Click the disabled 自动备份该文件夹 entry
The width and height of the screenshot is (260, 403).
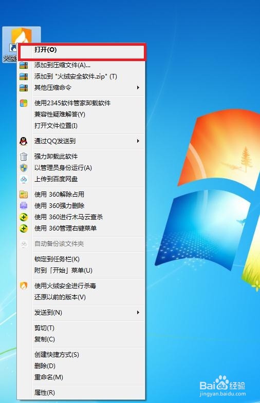click(x=81, y=244)
